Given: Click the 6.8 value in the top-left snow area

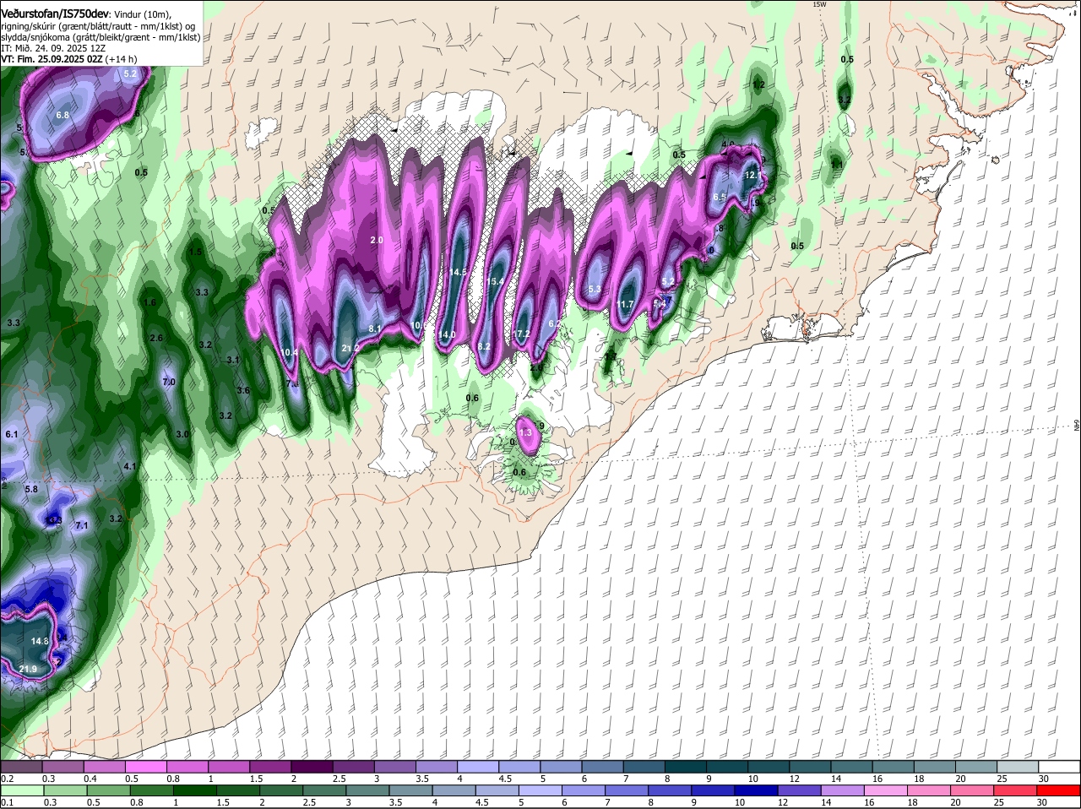Looking at the screenshot, I should [x=62, y=115].
